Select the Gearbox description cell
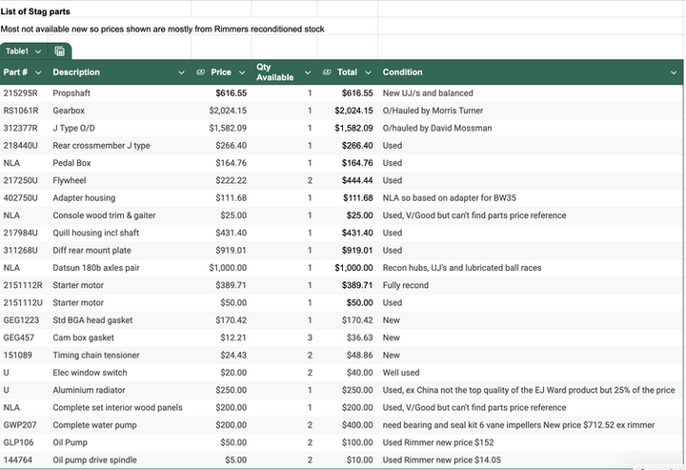The width and height of the screenshot is (686, 470). [69, 111]
